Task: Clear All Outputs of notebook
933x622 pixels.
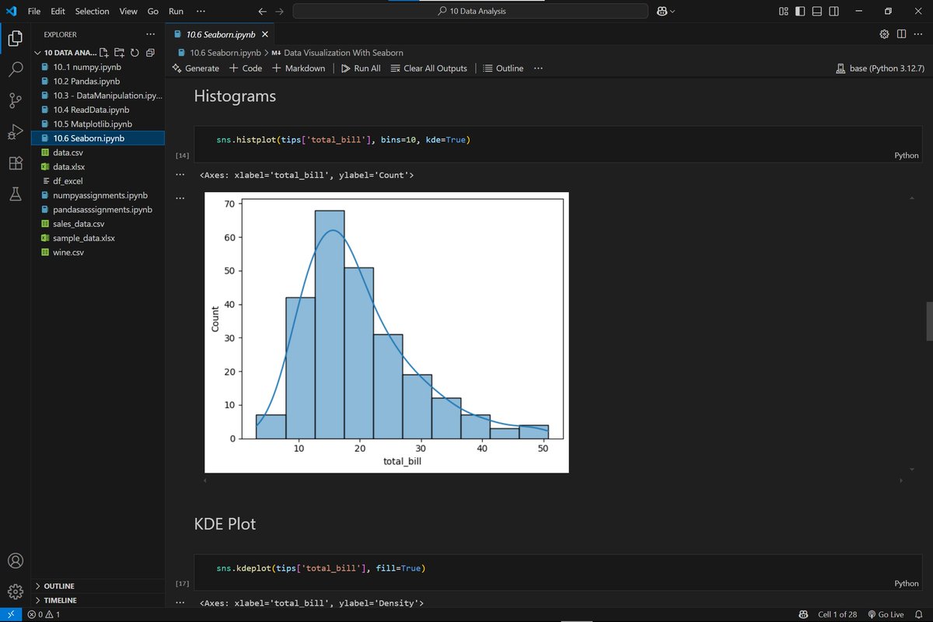Action: 428,68
